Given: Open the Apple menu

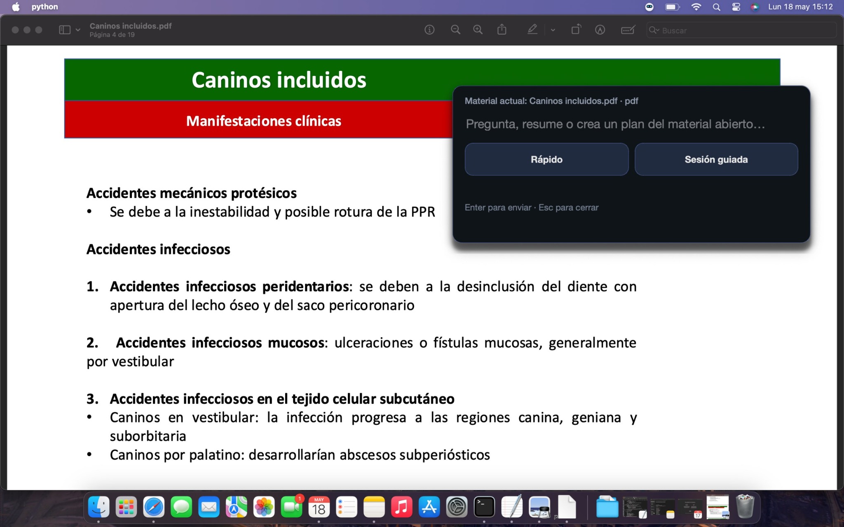Looking at the screenshot, I should point(16,7).
